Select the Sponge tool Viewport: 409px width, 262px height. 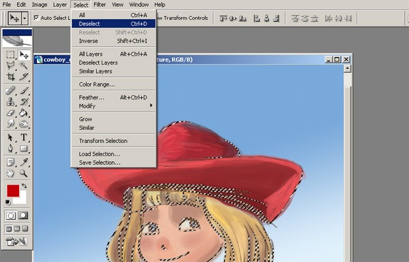coord(24,124)
